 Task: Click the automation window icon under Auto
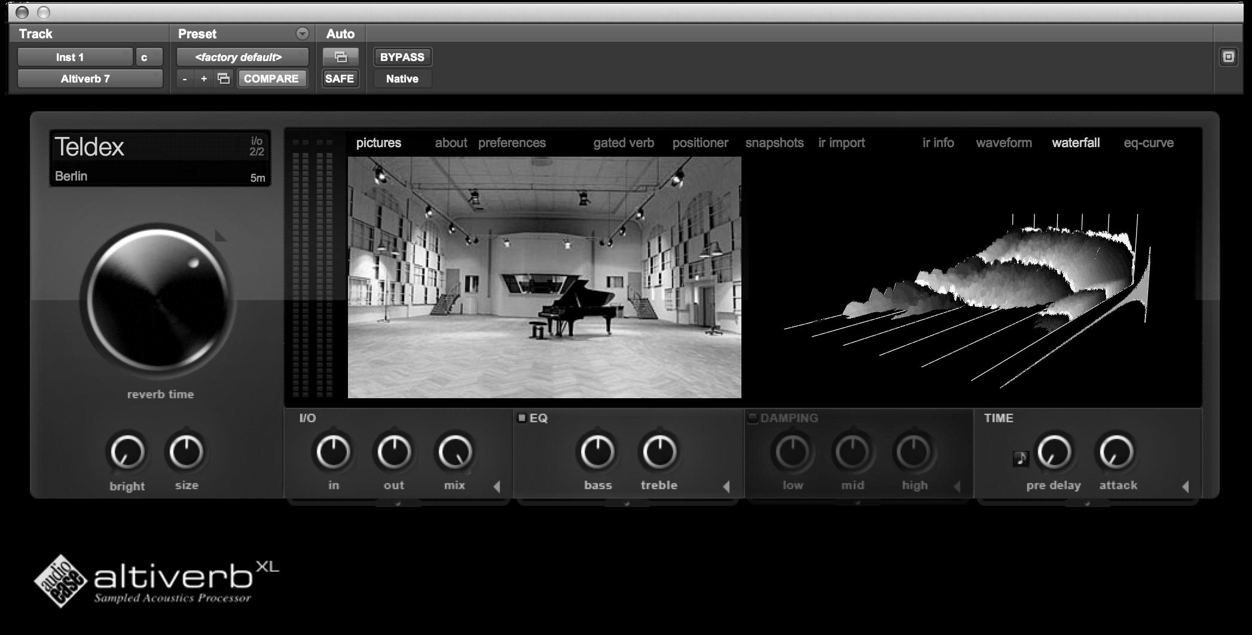(341, 57)
